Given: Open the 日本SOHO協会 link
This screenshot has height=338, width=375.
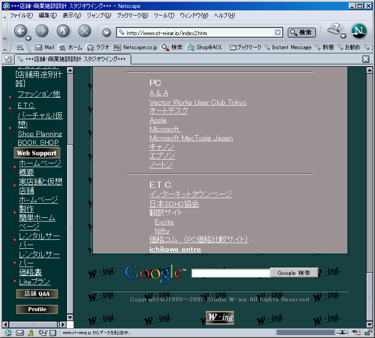Looking at the screenshot, I should [174, 204].
